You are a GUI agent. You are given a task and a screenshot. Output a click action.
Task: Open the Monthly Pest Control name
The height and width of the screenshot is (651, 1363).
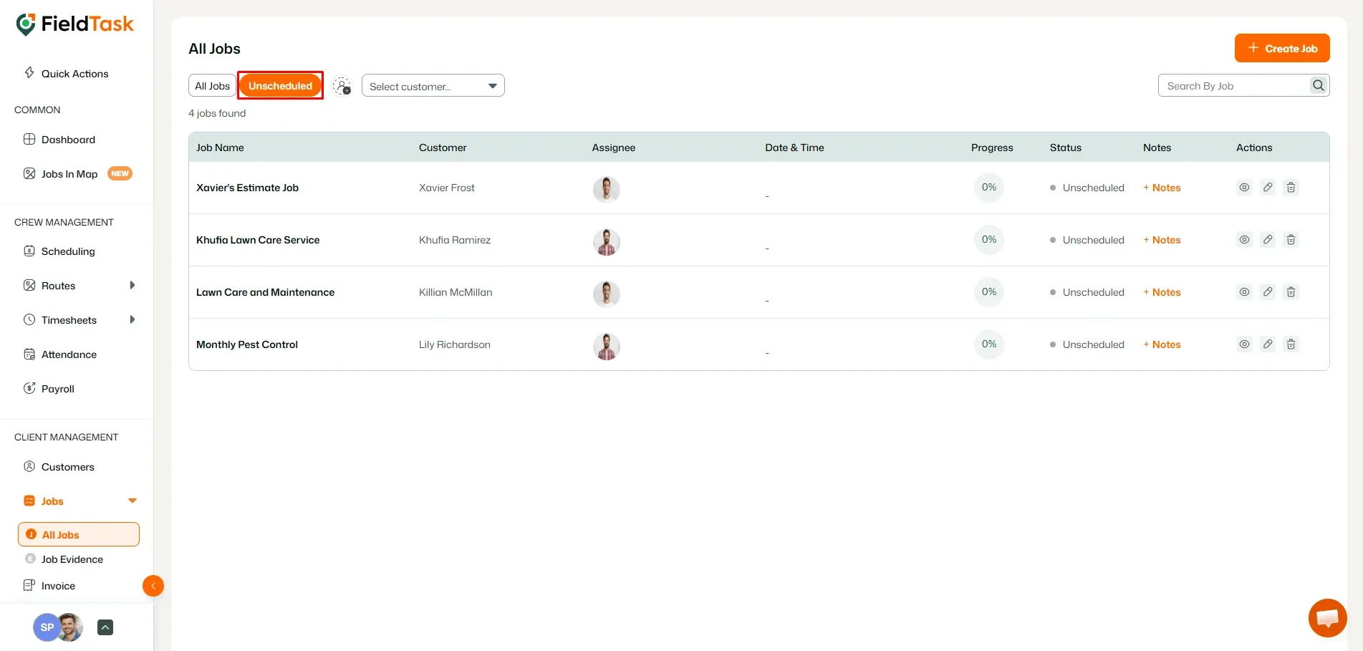tap(247, 344)
